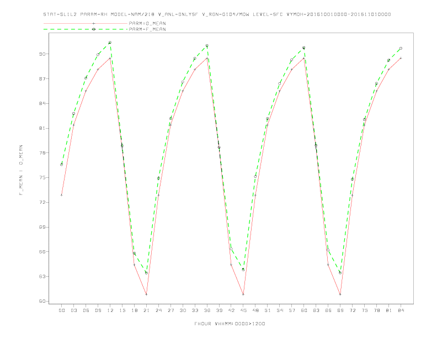Click y-axis tick label 90
Viewport: 437px width, 338px height.
42,54
